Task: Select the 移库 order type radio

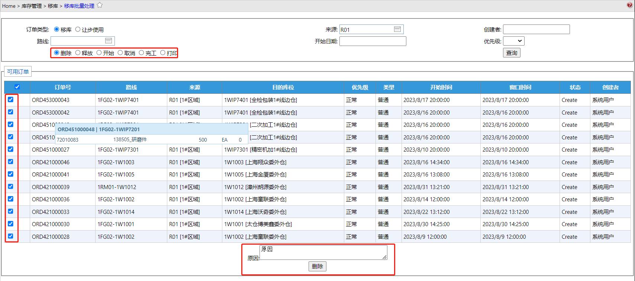Action: [x=57, y=29]
